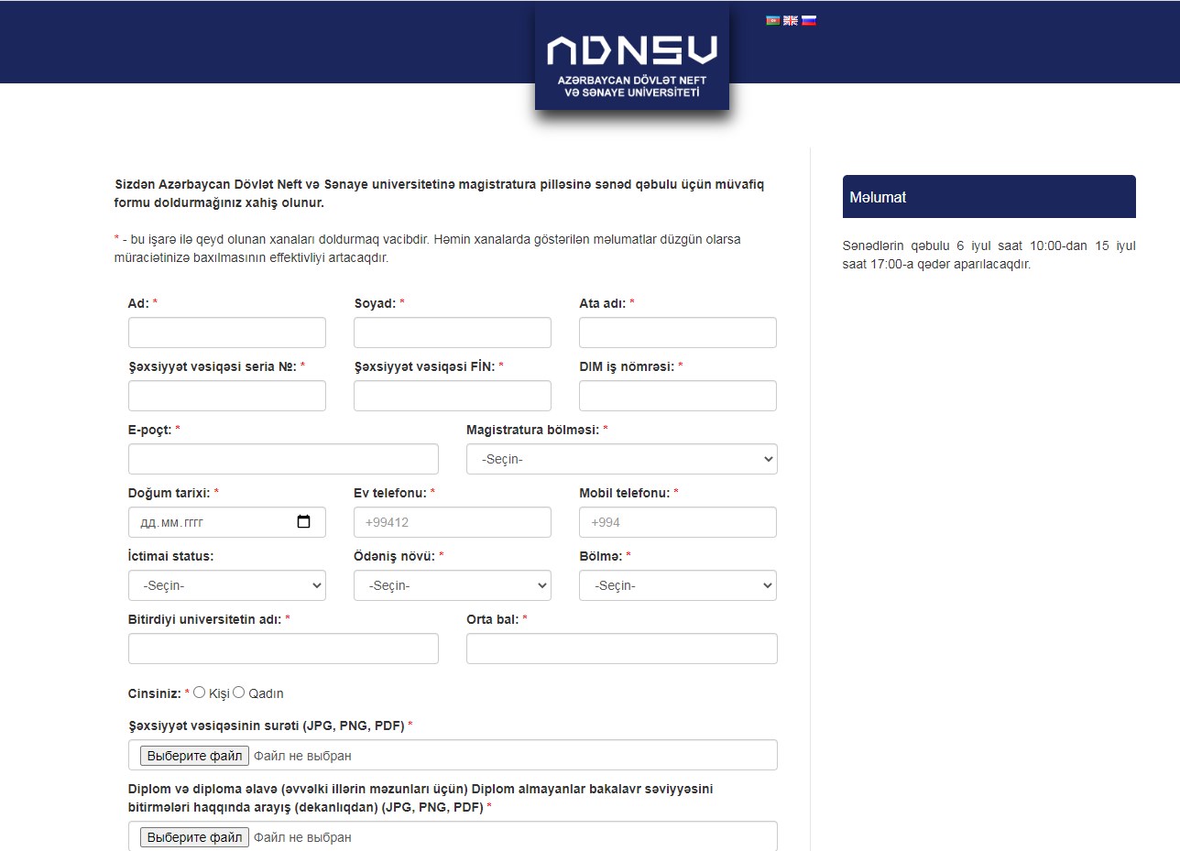Select the Kişi gender radio button
Viewport: 1180px width, 851px height.
pyautogui.click(x=200, y=693)
